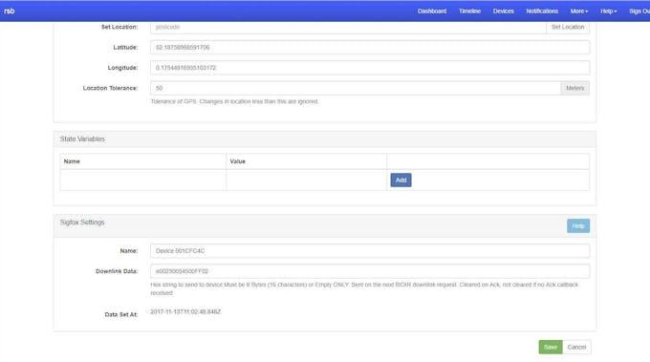Open the Devices menu item
The image size is (650, 362).
(503, 11)
